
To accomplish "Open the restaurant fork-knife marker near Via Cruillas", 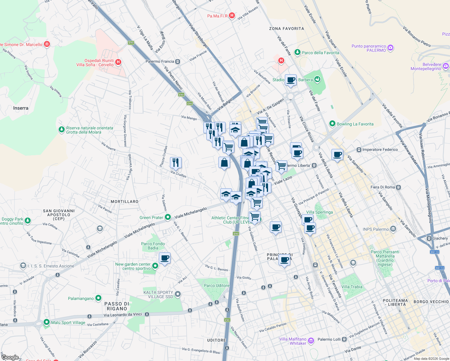I will [x=176, y=162].
